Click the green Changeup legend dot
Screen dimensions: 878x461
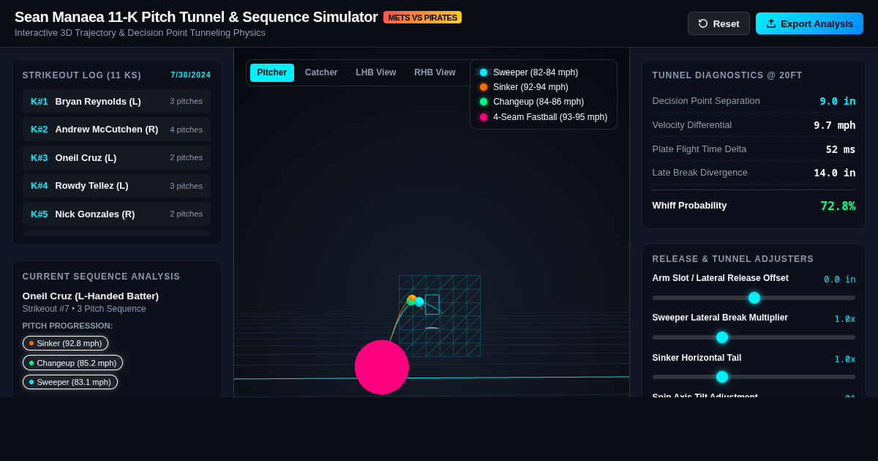pyautogui.click(x=484, y=102)
